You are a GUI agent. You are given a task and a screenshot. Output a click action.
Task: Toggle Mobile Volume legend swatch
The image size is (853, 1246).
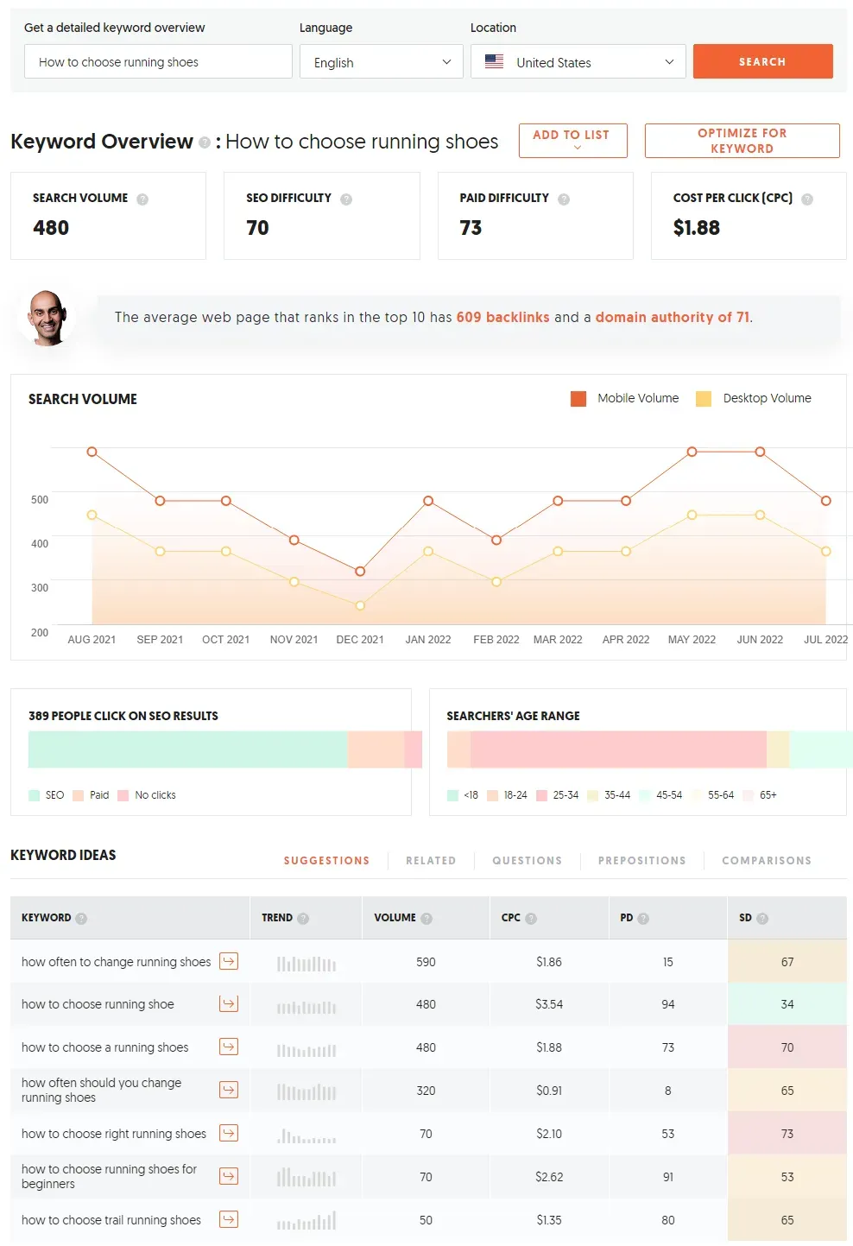coord(578,399)
